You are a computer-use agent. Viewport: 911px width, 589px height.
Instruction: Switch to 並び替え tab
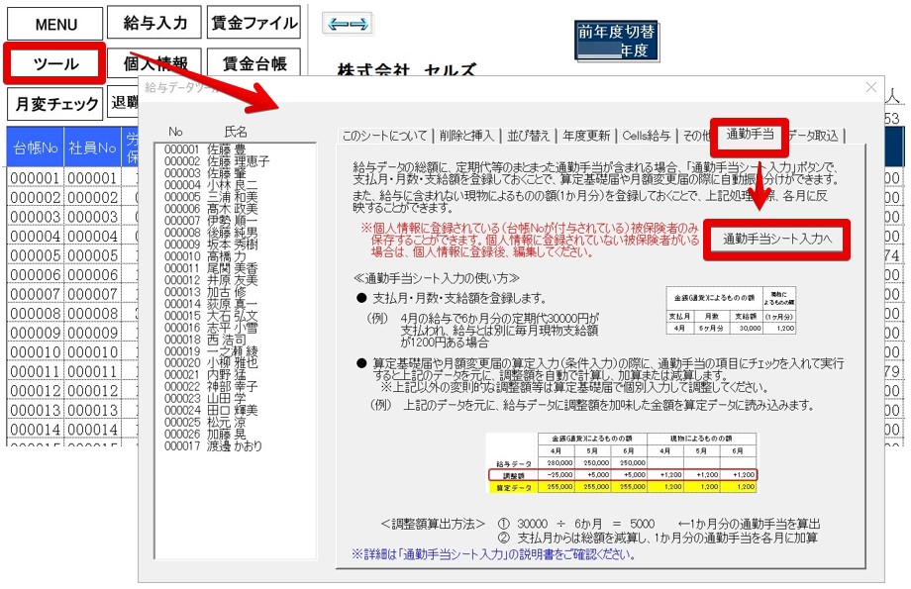[x=528, y=136]
